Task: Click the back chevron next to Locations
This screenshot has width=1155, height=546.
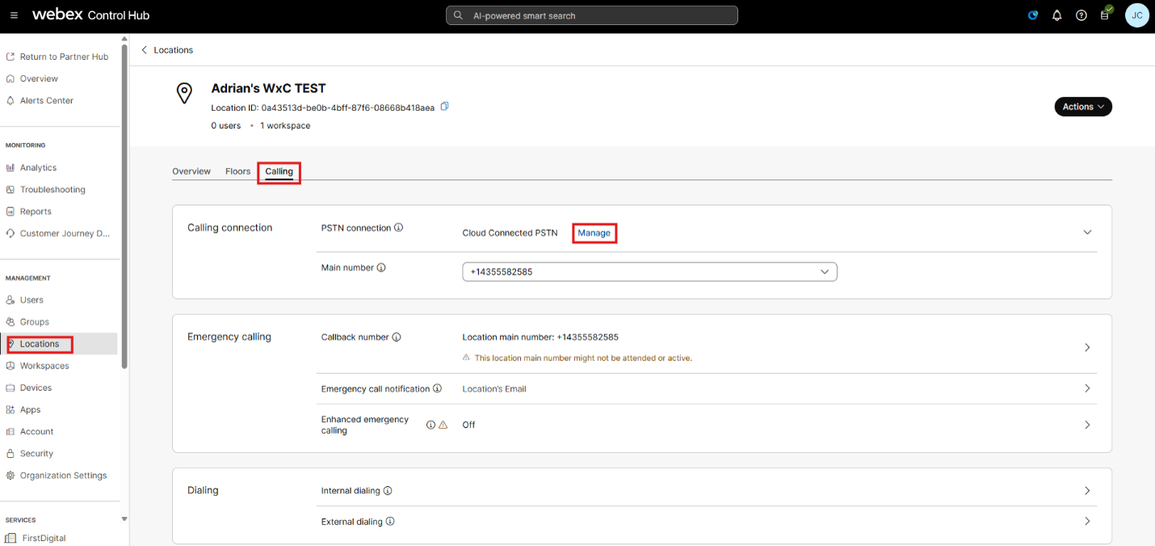Action: 145,50
